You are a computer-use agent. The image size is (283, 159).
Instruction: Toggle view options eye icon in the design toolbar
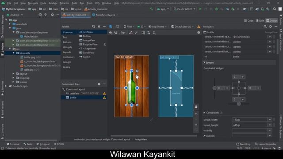coord(111,33)
